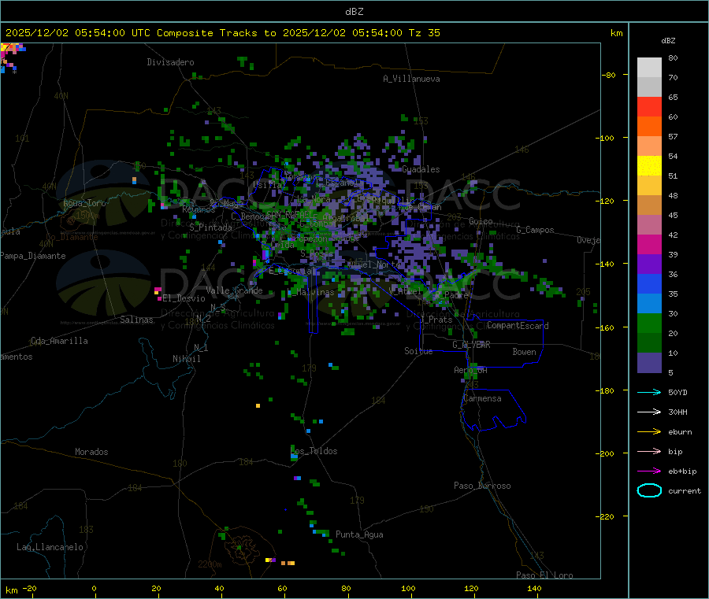709x599 pixels.
Task: Click the Goico location label
Action: click(481, 221)
